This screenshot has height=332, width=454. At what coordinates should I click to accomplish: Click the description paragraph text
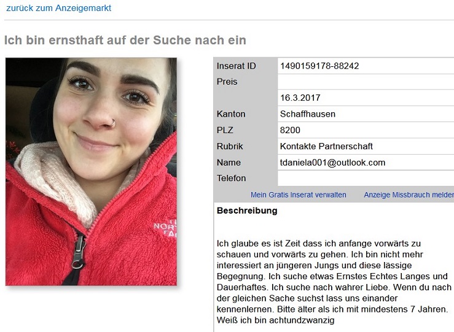(x=334, y=282)
